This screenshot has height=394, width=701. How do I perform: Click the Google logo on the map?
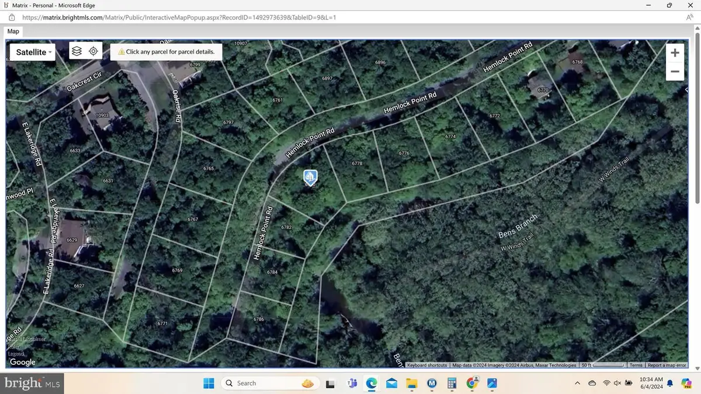(23, 362)
